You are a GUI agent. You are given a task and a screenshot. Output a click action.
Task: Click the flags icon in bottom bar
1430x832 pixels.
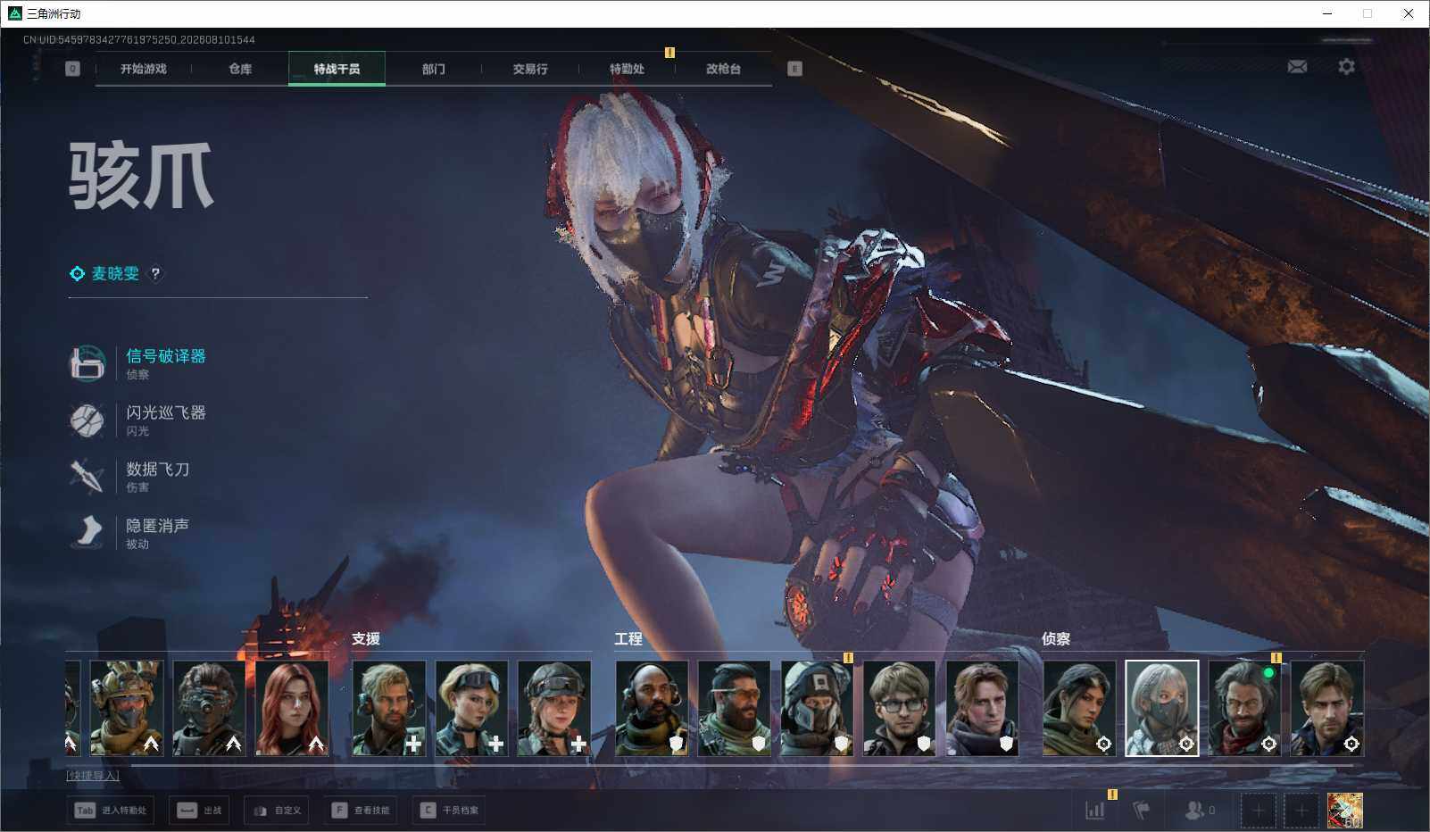(1141, 810)
